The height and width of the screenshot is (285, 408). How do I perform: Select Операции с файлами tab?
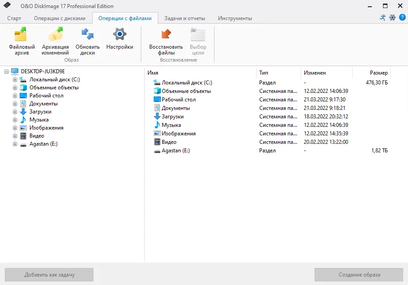coord(125,18)
